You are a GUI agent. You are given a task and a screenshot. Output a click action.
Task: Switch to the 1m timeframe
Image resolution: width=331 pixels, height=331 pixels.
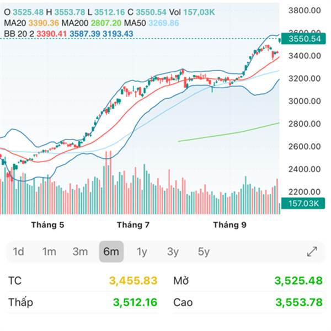point(49,252)
